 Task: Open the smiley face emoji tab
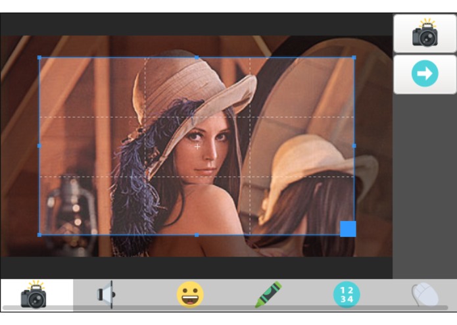click(x=190, y=294)
